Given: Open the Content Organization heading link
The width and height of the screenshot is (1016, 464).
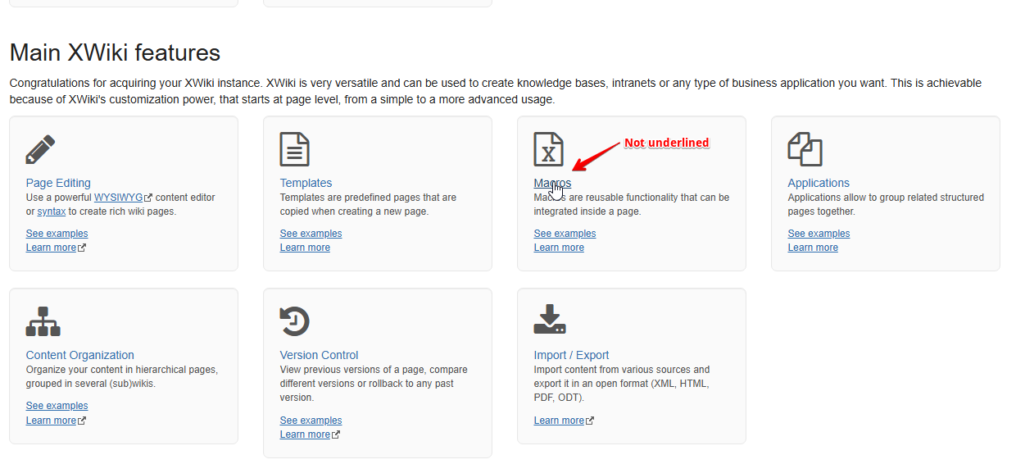Looking at the screenshot, I should click(x=80, y=355).
